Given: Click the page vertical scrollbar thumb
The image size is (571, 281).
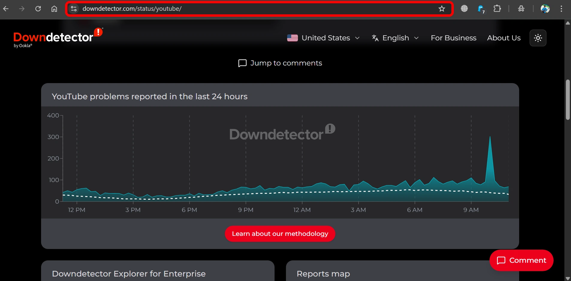Looking at the screenshot, I should [567, 100].
